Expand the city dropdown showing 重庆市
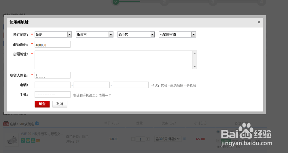The width and height of the screenshot is (288, 153). pyautogui.click(x=94, y=34)
